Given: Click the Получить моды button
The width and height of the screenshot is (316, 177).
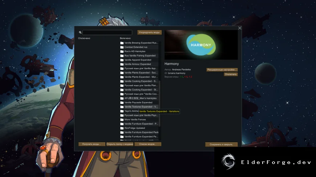Looking at the screenshot, I should (x=92, y=144).
